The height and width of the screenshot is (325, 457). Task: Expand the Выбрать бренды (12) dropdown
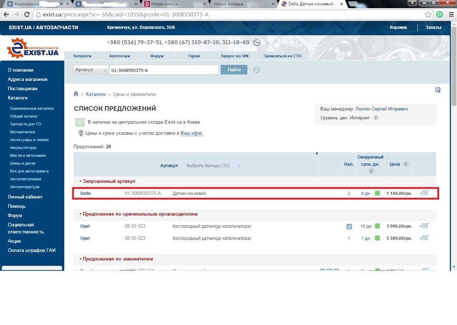[214, 165]
